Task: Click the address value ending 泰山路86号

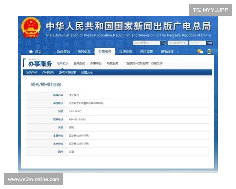Action: 86,103
